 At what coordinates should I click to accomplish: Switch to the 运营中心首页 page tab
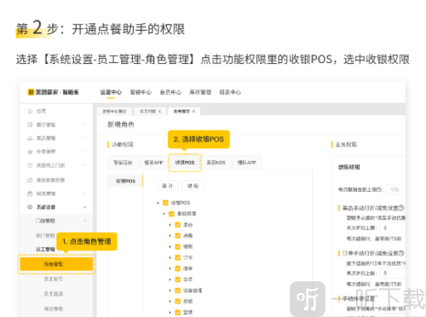click(114, 112)
